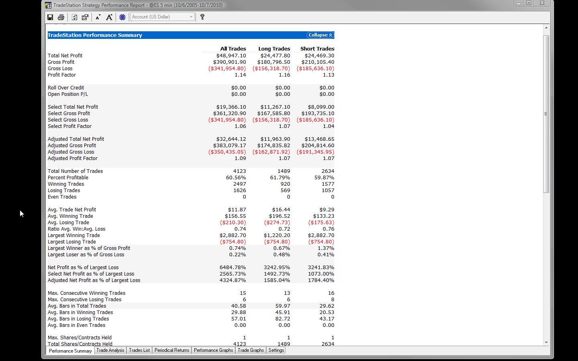Click the Avg. Bars in Total Trades value 40.58
The width and height of the screenshot is (578, 361).
239,306
